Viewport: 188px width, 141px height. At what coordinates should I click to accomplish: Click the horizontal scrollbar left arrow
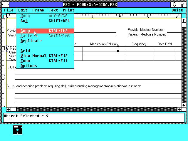(x=9, y=109)
